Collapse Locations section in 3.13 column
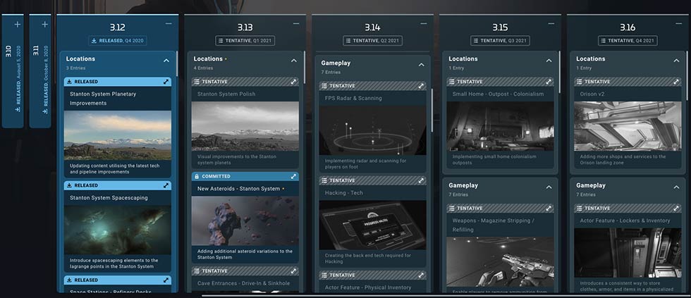The height and width of the screenshot is (298, 691). coord(294,61)
